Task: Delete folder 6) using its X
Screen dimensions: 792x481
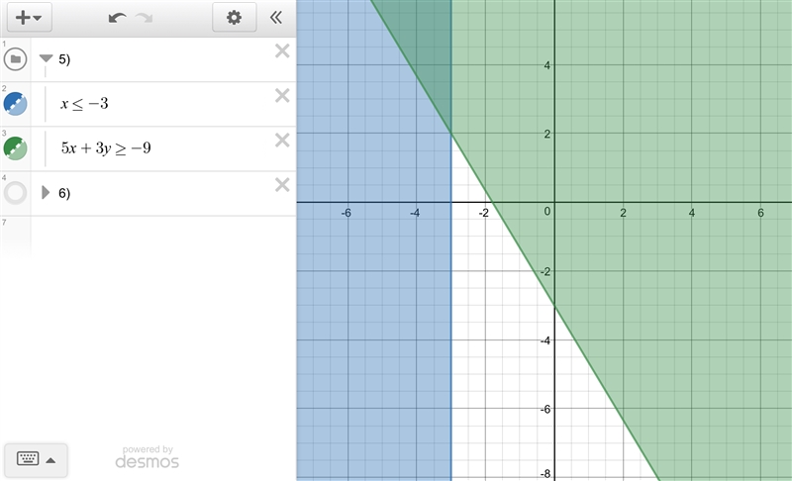Action: (x=282, y=185)
